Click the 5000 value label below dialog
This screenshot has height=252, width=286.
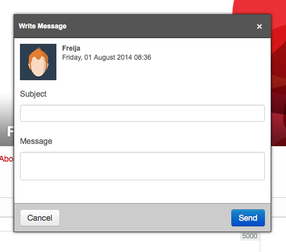(x=250, y=236)
